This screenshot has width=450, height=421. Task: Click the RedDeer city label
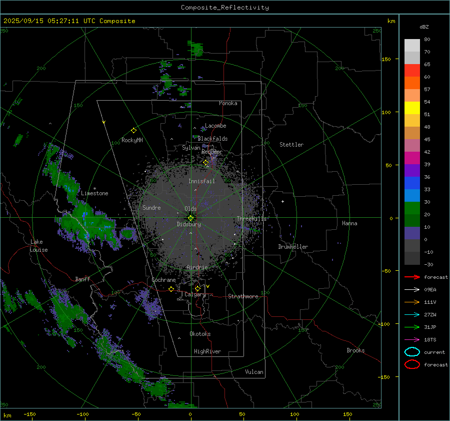[212, 152]
